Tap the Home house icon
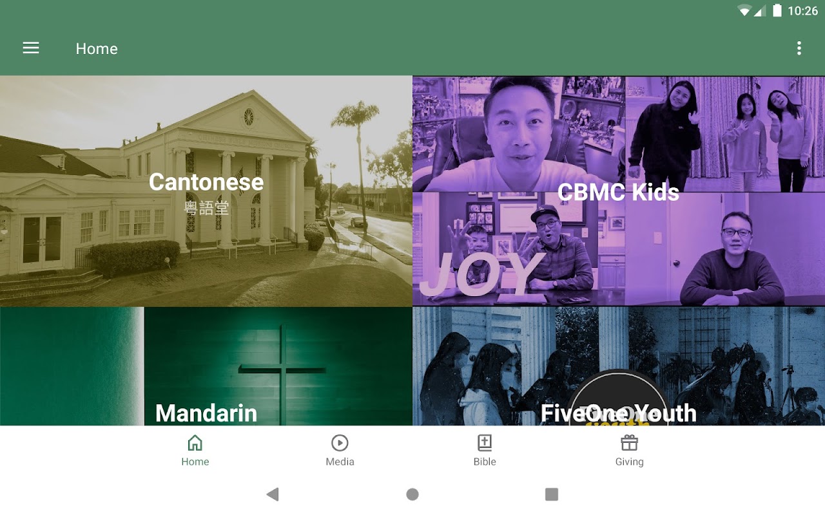This screenshot has height=515, width=825. tap(195, 443)
